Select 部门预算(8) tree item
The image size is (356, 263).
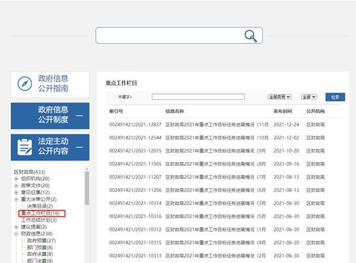tap(40, 247)
